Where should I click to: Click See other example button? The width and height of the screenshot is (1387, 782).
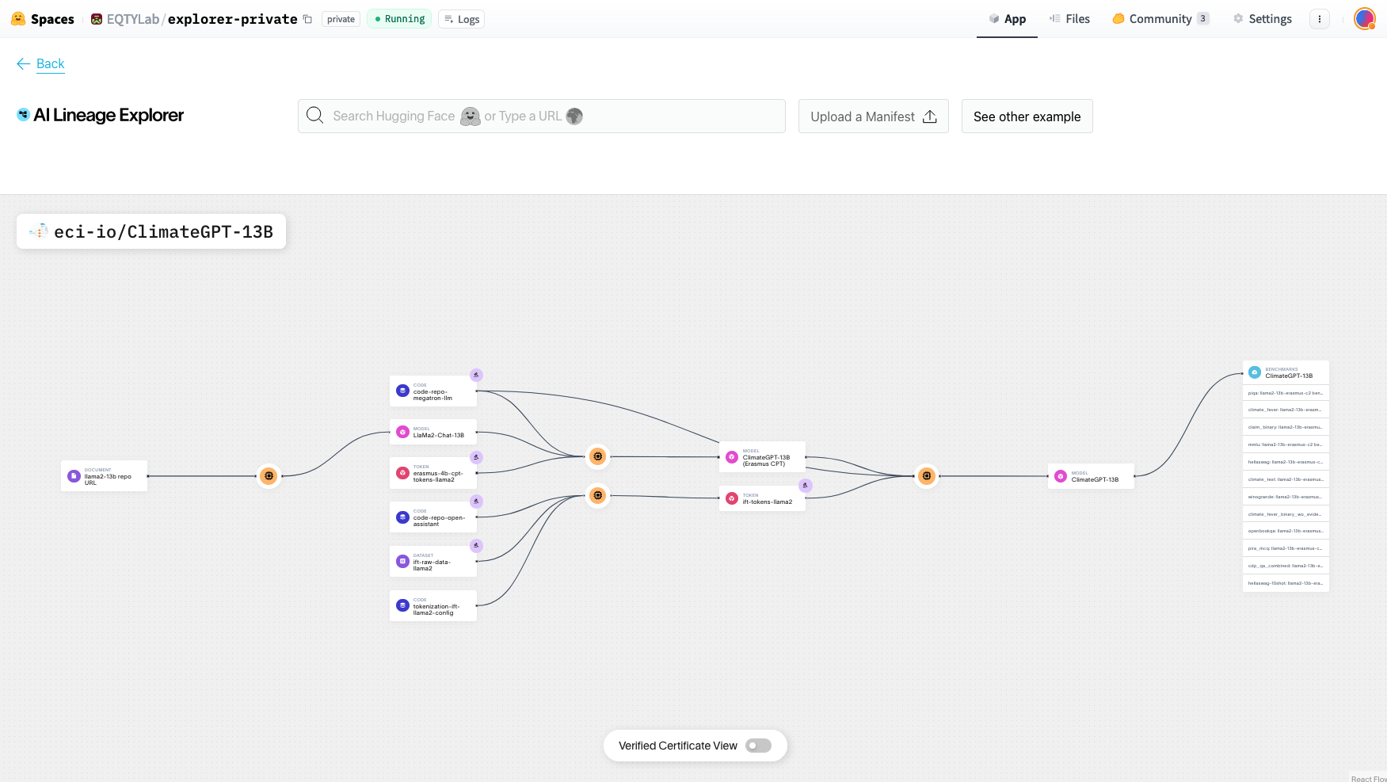(1027, 116)
